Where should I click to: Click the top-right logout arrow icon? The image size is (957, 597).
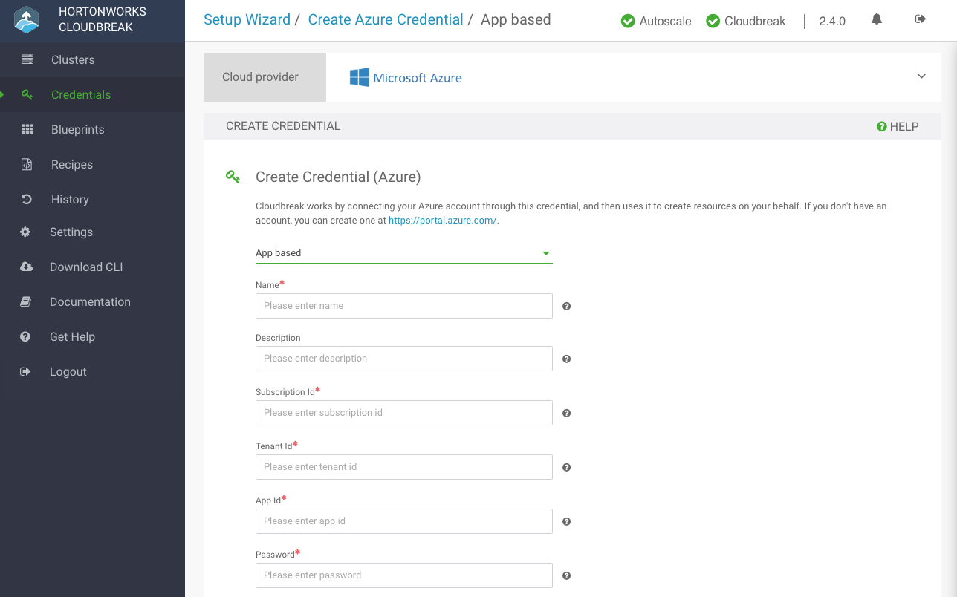coord(921,19)
